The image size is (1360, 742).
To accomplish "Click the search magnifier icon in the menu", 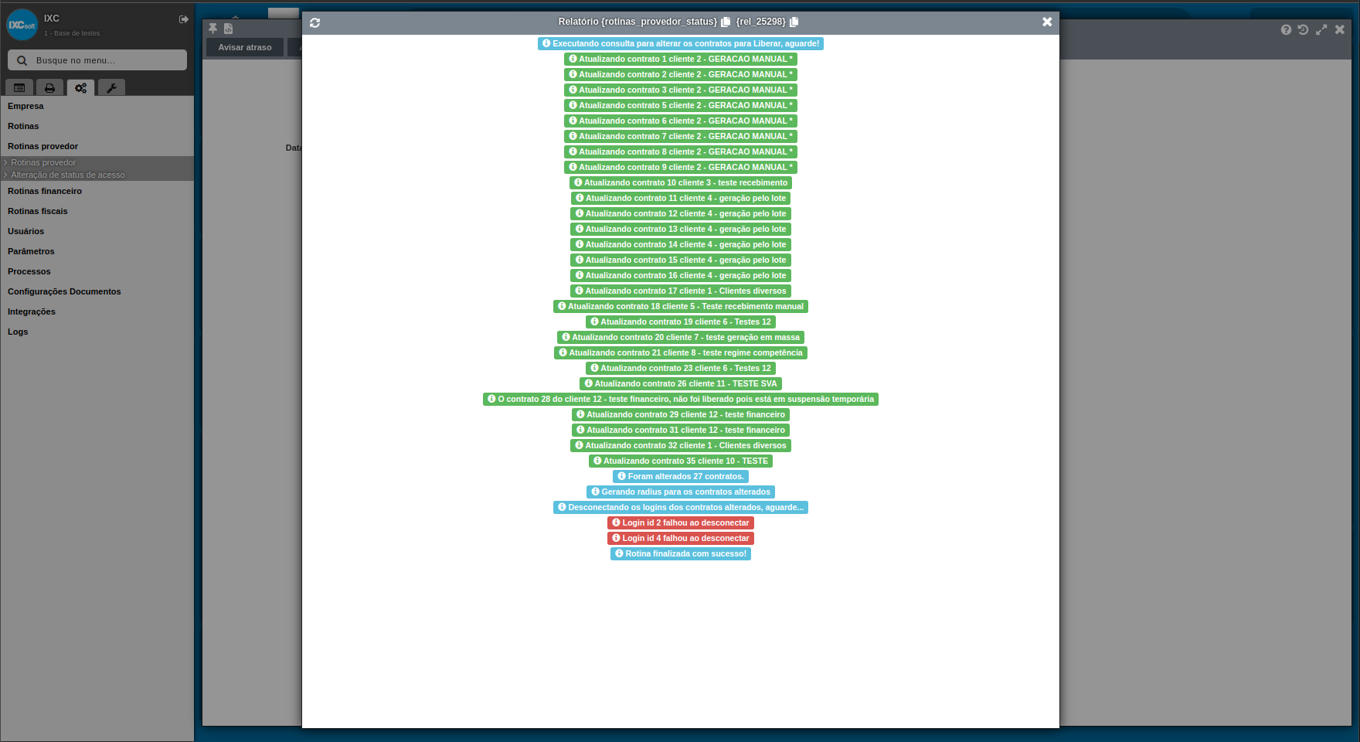I will (22, 60).
